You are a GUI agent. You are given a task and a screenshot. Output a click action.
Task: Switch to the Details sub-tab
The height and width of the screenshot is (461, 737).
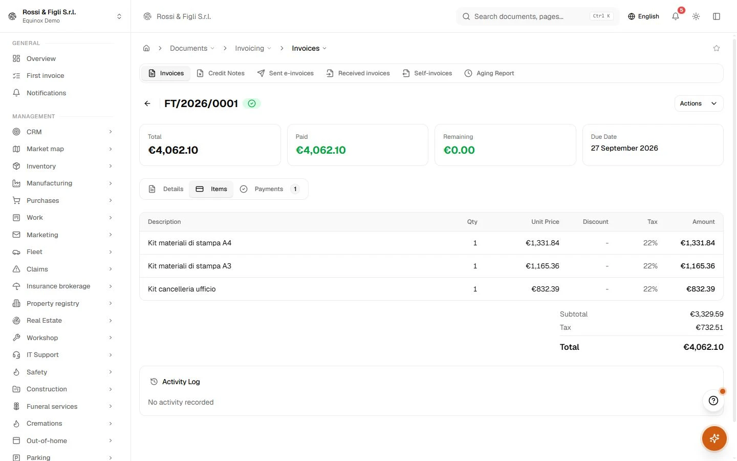[x=166, y=189]
